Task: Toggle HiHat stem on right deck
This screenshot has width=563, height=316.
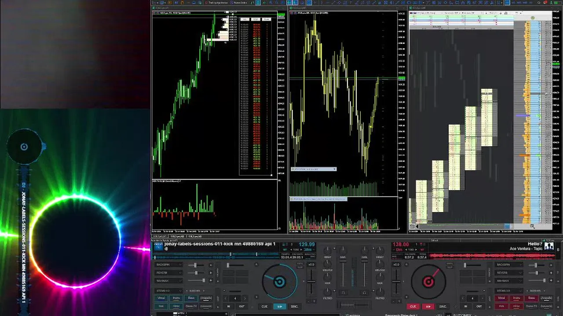Action: tap(516, 306)
